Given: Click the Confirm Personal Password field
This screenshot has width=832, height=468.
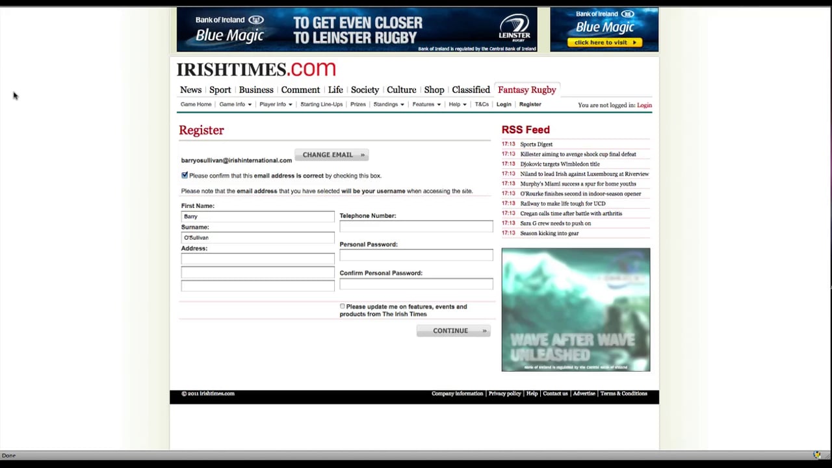Looking at the screenshot, I should tap(416, 283).
